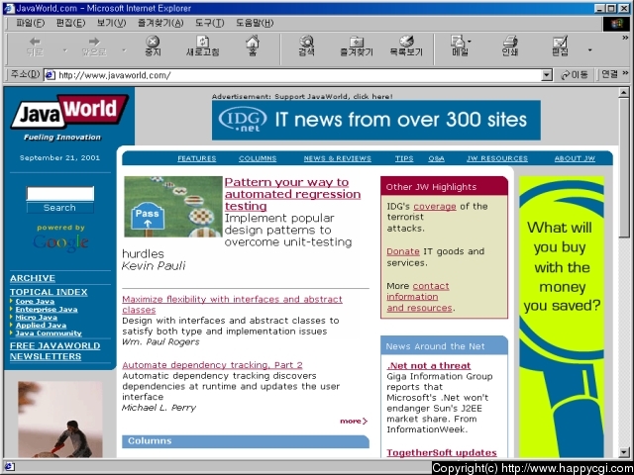The height and width of the screenshot is (475, 634).
Task: Open the Tools menu (도구)
Action: point(209,23)
